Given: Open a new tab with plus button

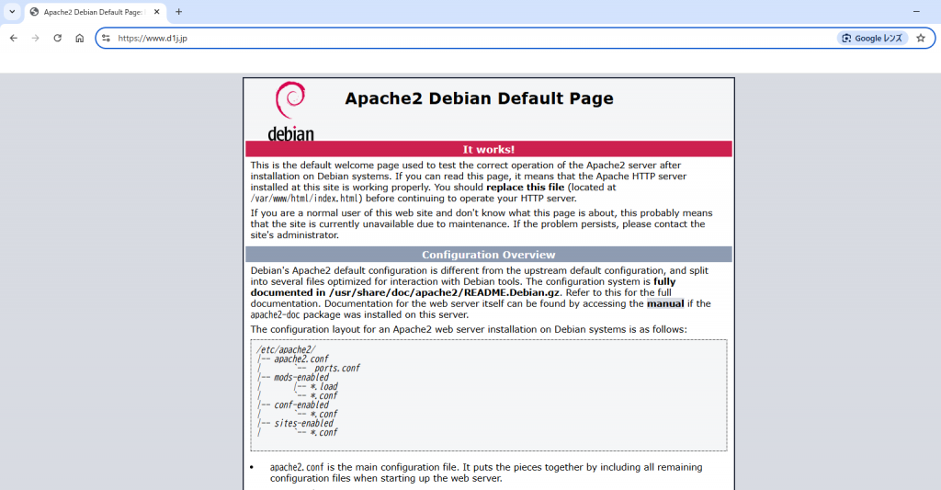Looking at the screenshot, I should coord(178,12).
